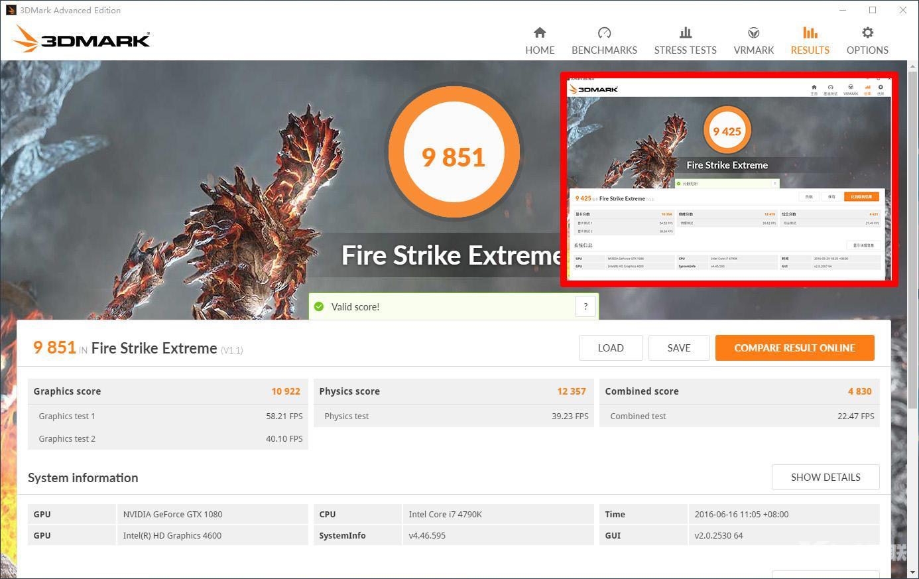Click the System information heading
The height and width of the screenshot is (579, 919).
[83, 478]
